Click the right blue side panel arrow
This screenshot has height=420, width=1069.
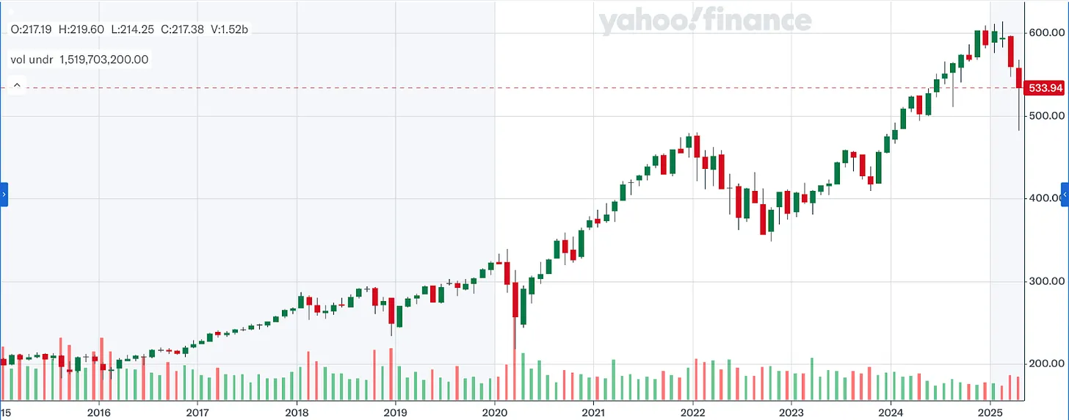(1065, 195)
